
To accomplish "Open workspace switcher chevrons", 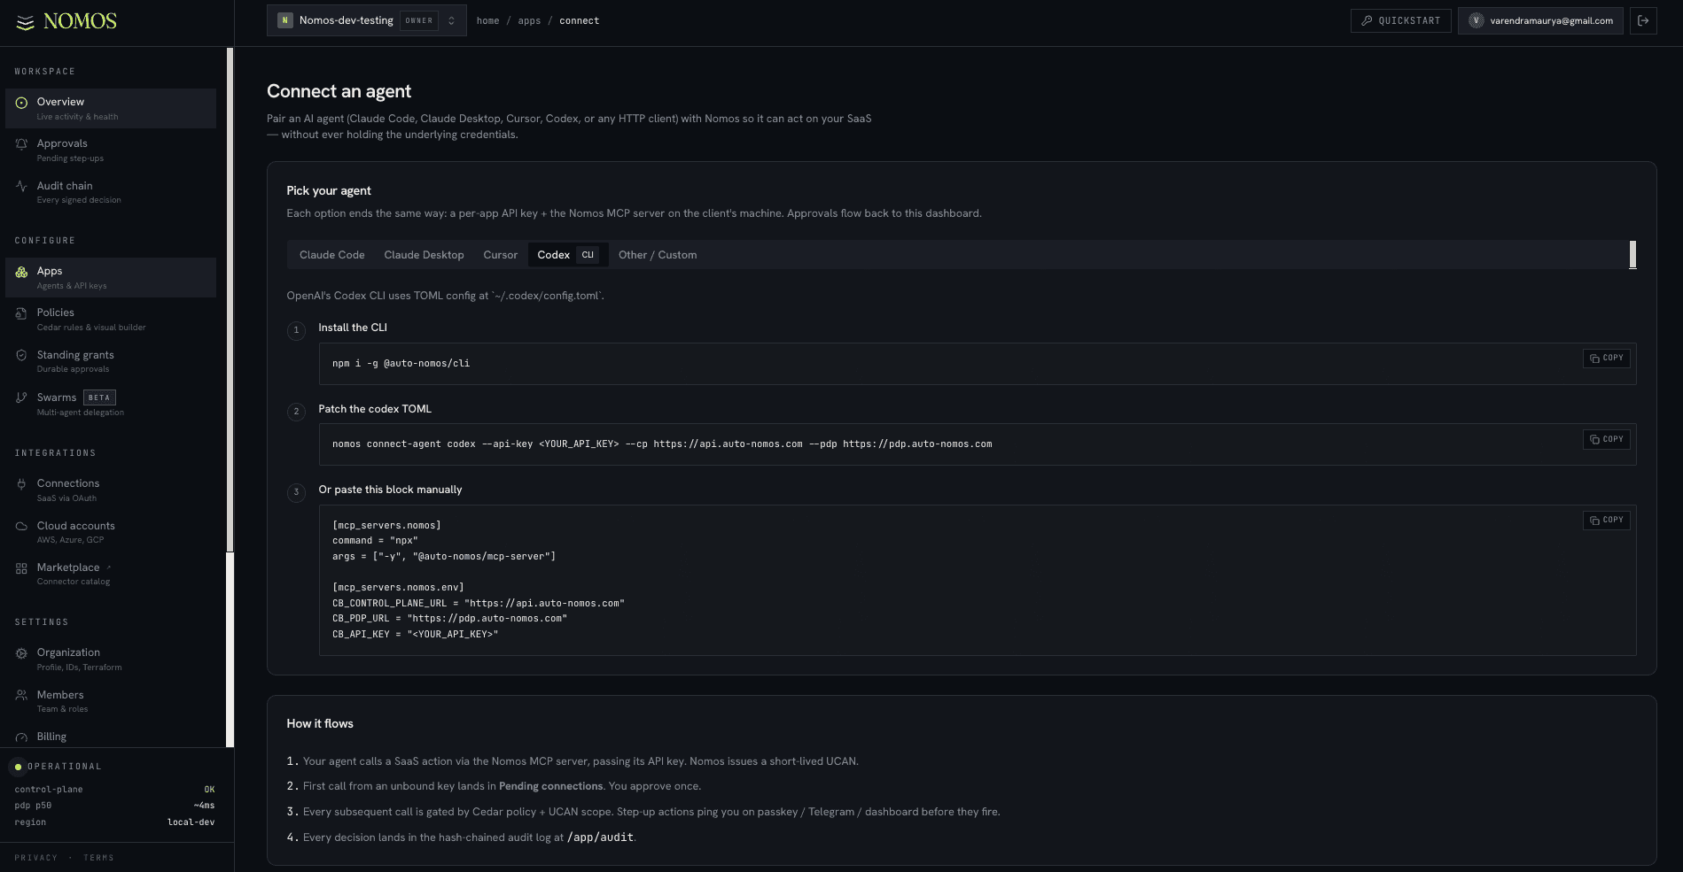I will point(451,20).
